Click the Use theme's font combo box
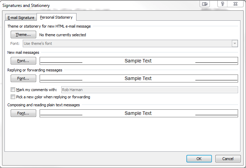246x168 pixels. [x=130, y=43]
